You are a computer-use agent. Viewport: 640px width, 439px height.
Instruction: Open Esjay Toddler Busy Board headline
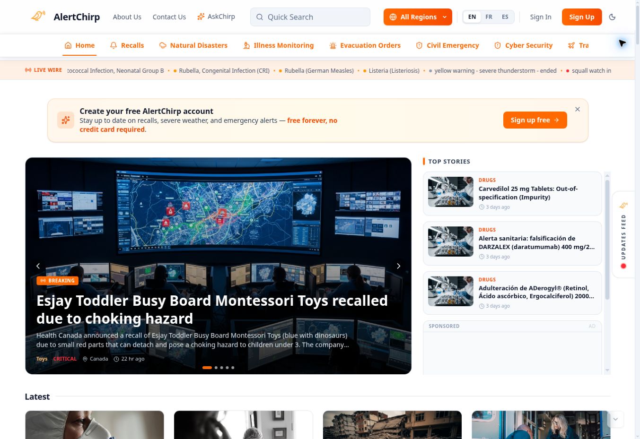pos(212,310)
